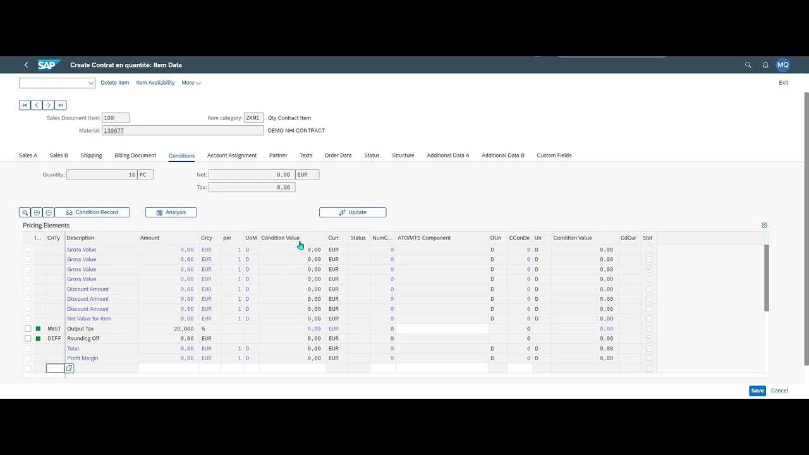This screenshot has width=809, height=455.
Task: Select the Conditions tab
Action: pos(181,155)
